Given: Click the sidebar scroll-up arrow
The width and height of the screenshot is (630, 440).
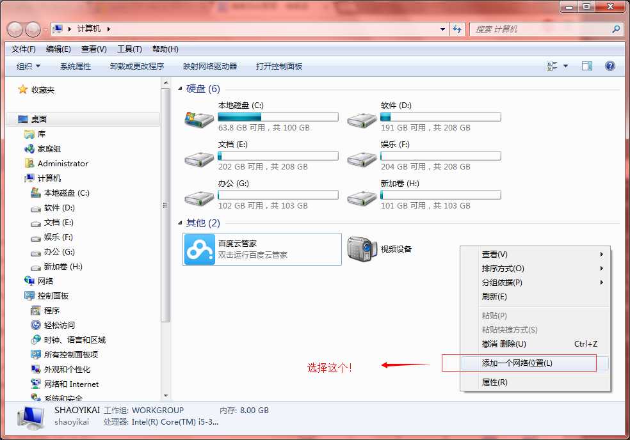Looking at the screenshot, I should click(x=166, y=82).
